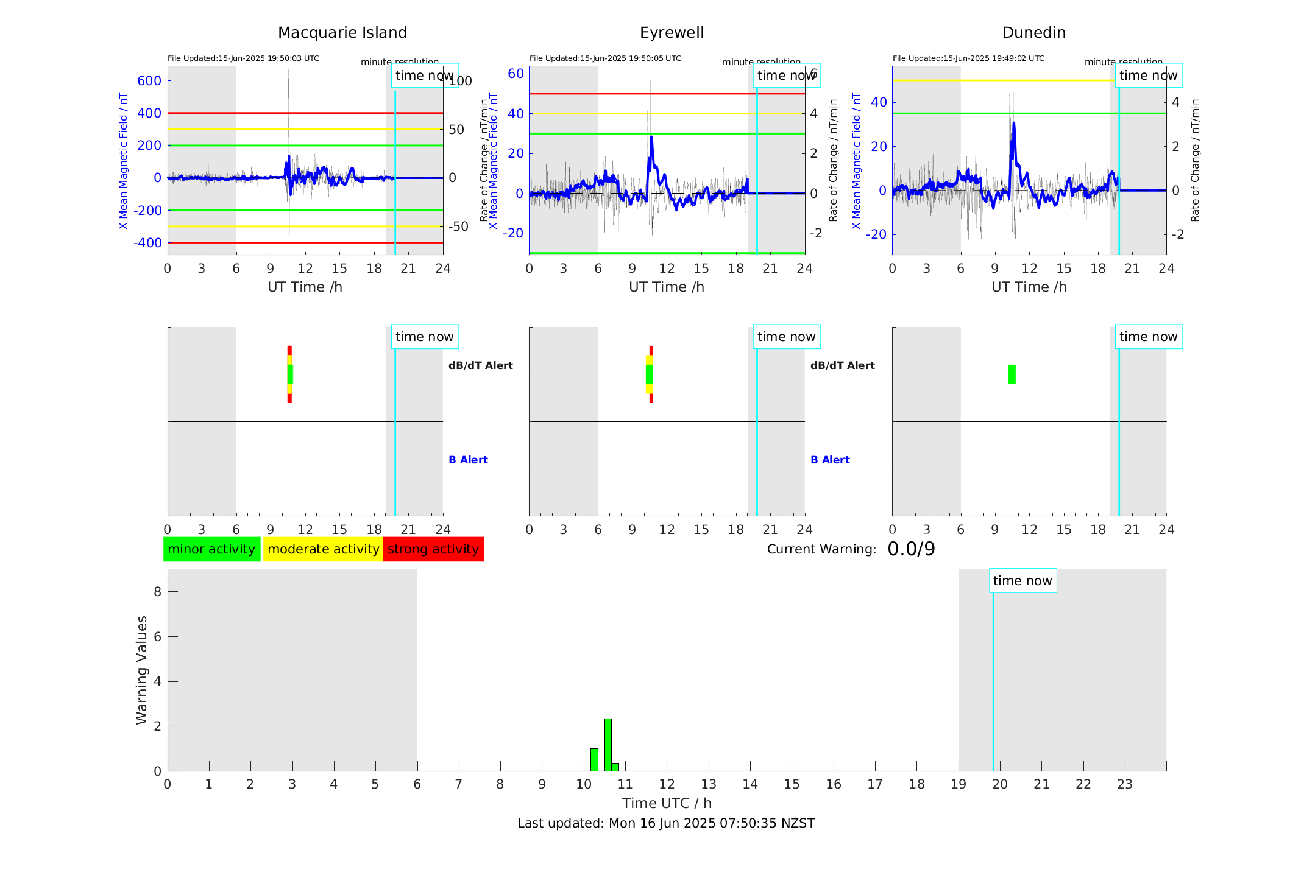
Task: Click the Macquarie Island dB/dT alert color marker
Action: point(289,374)
